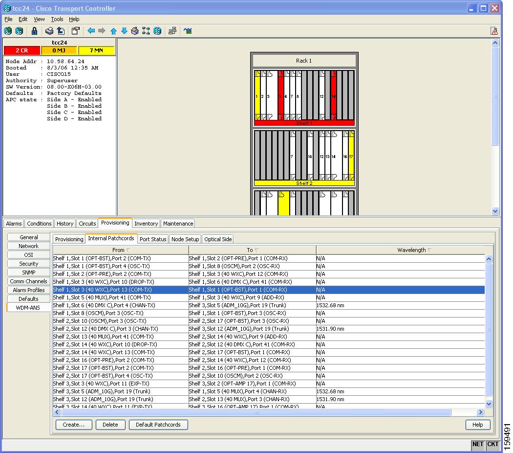The image size is (513, 453).
Task: Open the Tools menu
Action: (x=57, y=19)
